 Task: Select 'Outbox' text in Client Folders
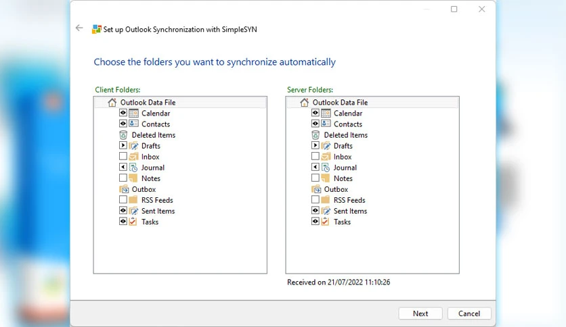coord(144,189)
